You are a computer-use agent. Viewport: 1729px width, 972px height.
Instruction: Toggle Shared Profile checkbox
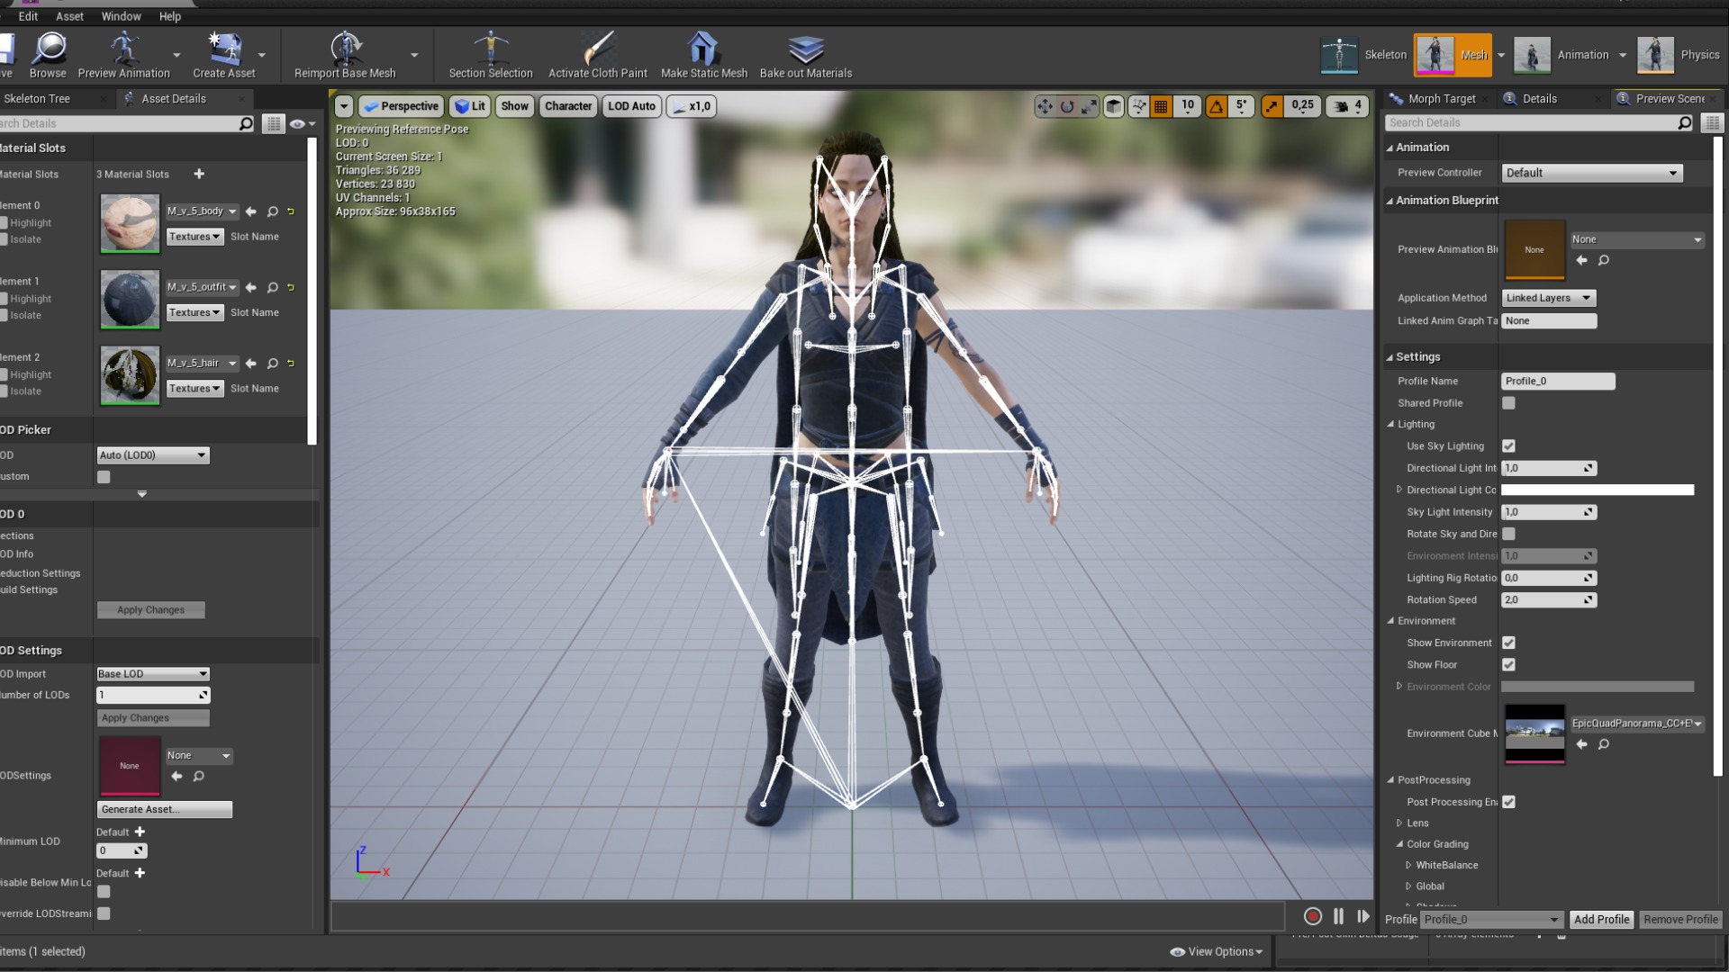(x=1508, y=403)
